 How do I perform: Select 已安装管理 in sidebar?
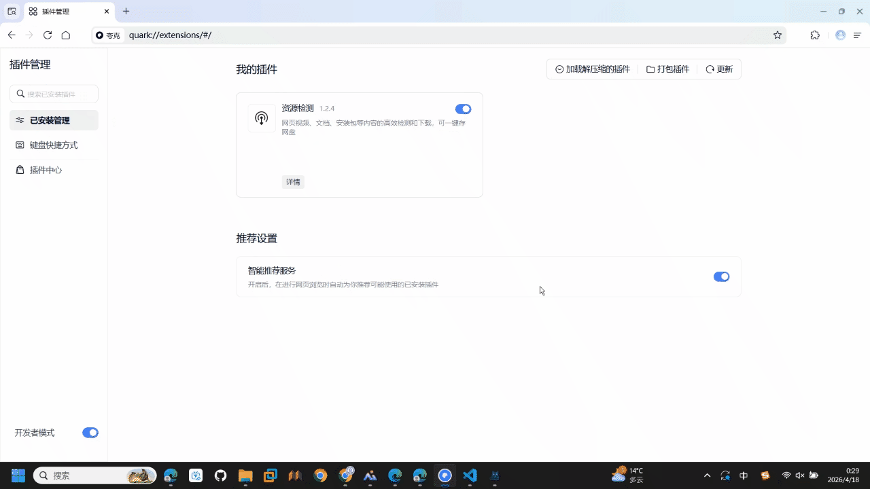click(54, 120)
